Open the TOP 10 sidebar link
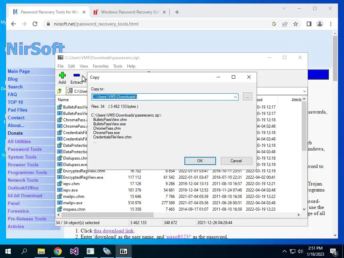This screenshot has width=344, height=258. pyautogui.click(x=15, y=102)
